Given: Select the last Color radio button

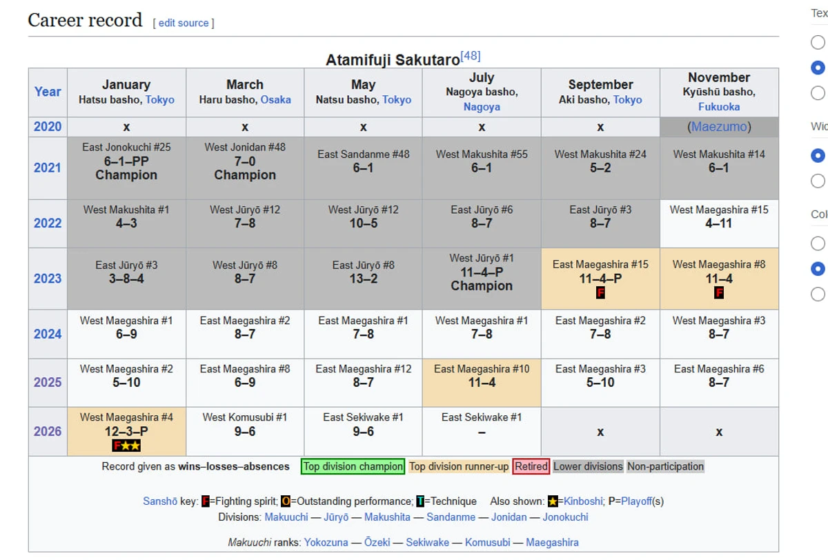Looking at the screenshot, I should (818, 294).
